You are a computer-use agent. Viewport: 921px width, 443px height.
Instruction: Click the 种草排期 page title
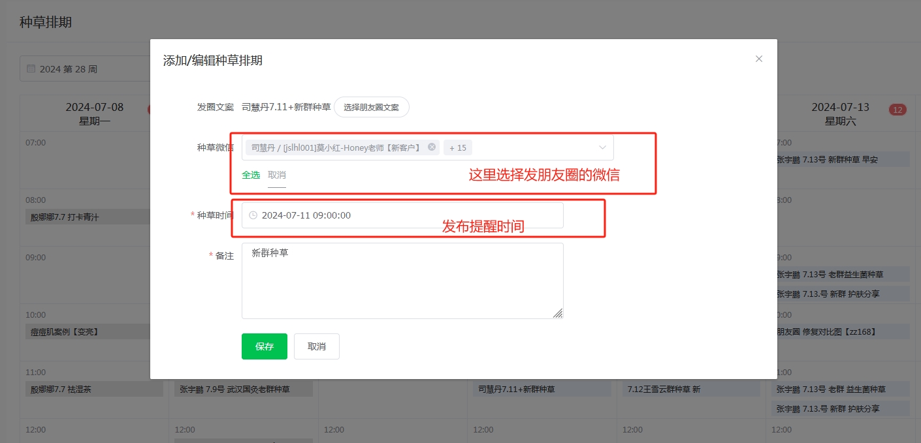(x=46, y=22)
